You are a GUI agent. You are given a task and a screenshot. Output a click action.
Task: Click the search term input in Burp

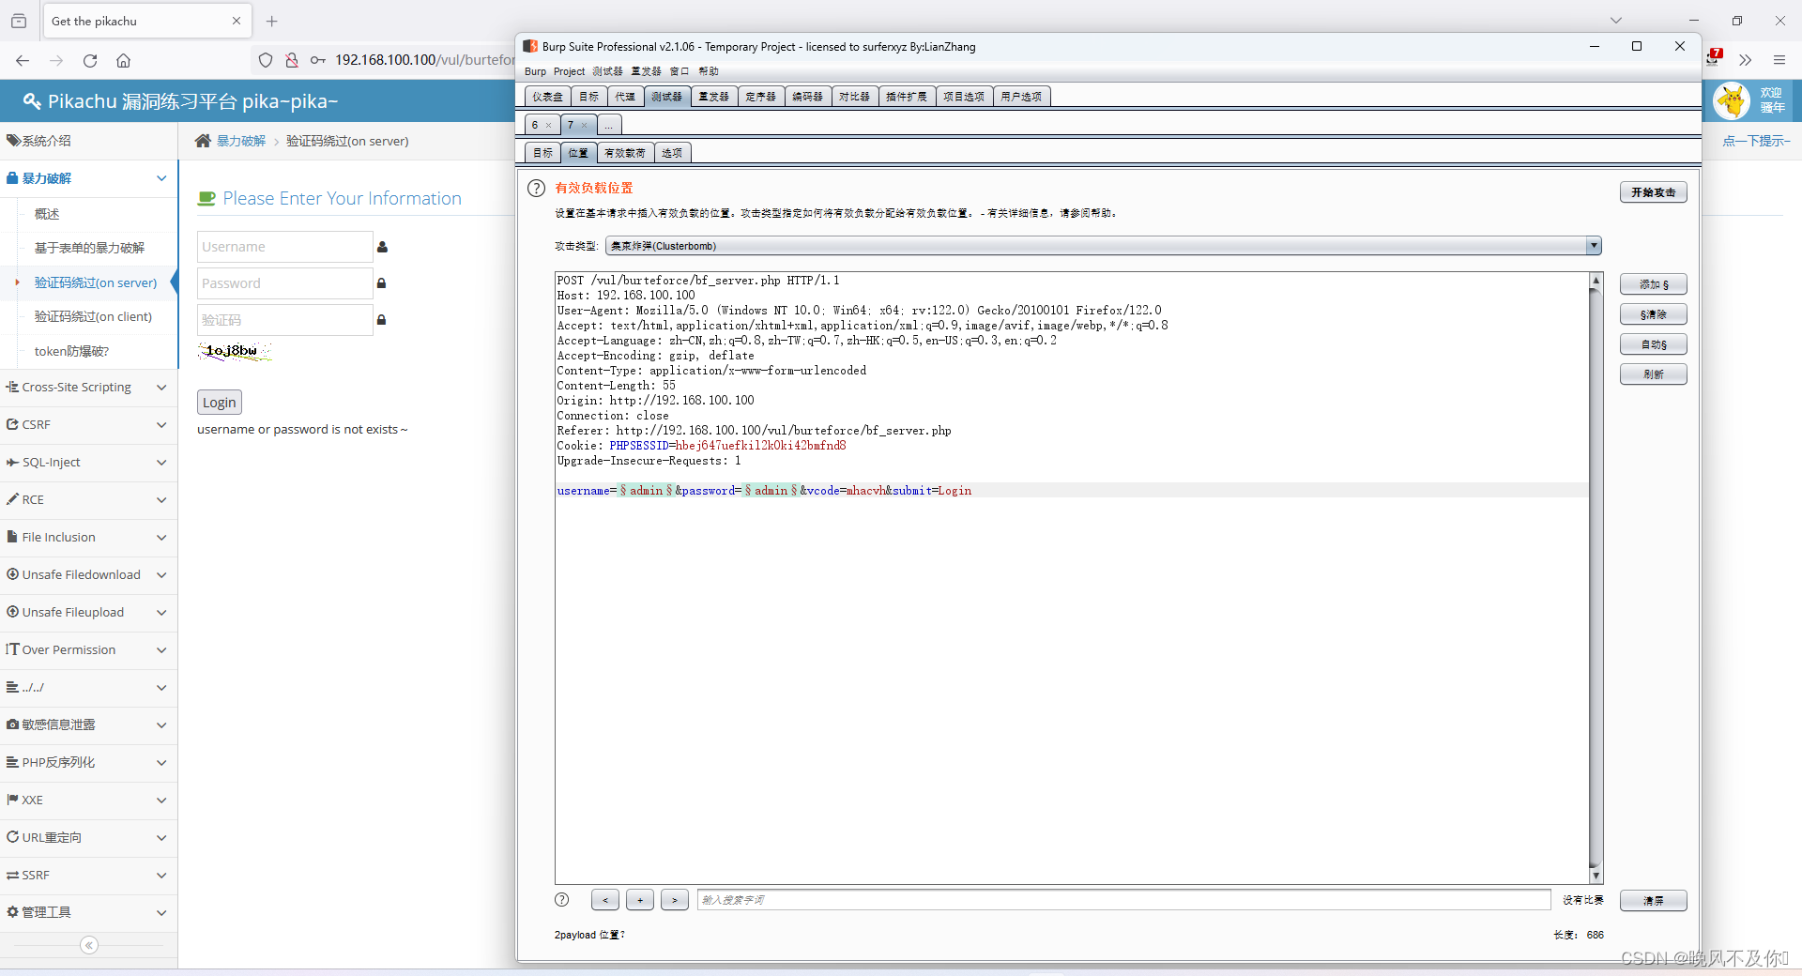point(1123,900)
